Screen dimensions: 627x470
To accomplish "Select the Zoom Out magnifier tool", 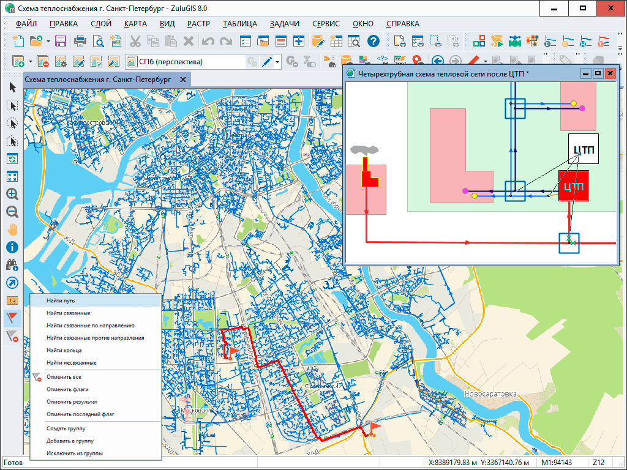I will click(x=12, y=212).
